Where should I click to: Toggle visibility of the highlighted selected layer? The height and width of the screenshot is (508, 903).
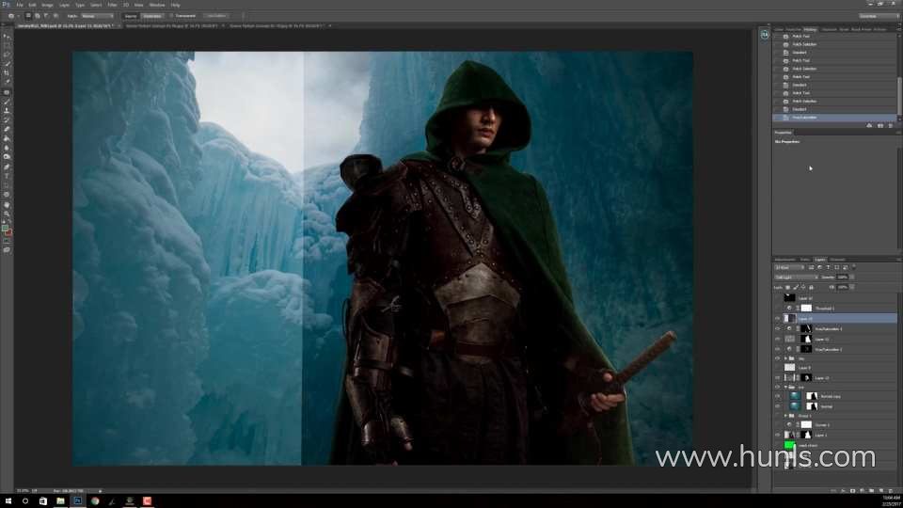click(x=777, y=319)
